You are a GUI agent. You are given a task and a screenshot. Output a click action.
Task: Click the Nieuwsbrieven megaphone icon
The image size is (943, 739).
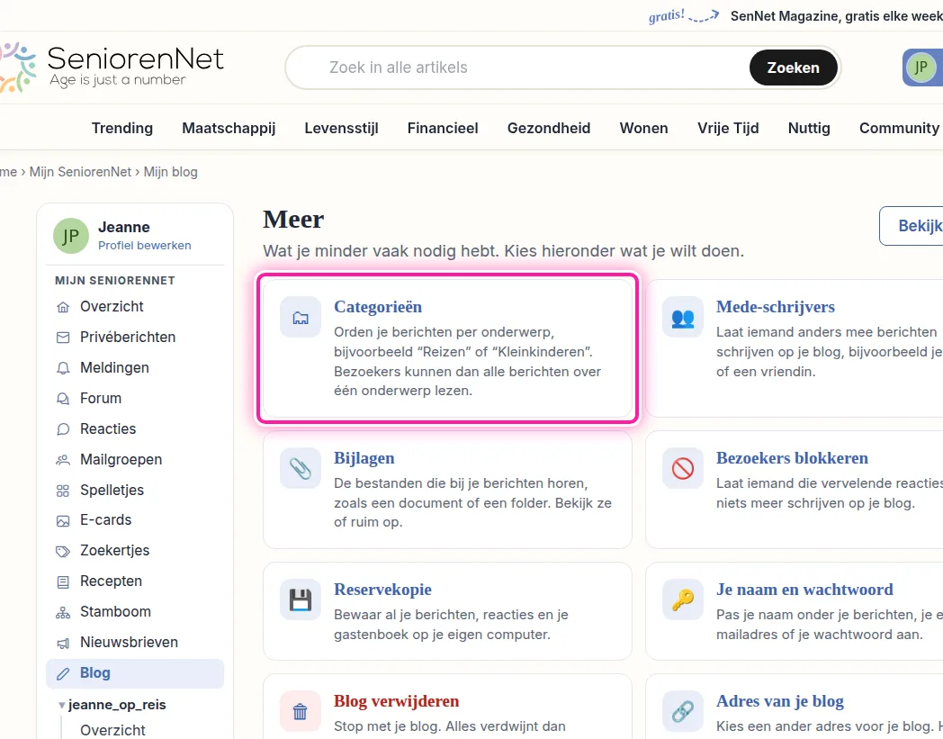tap(63, 644)
